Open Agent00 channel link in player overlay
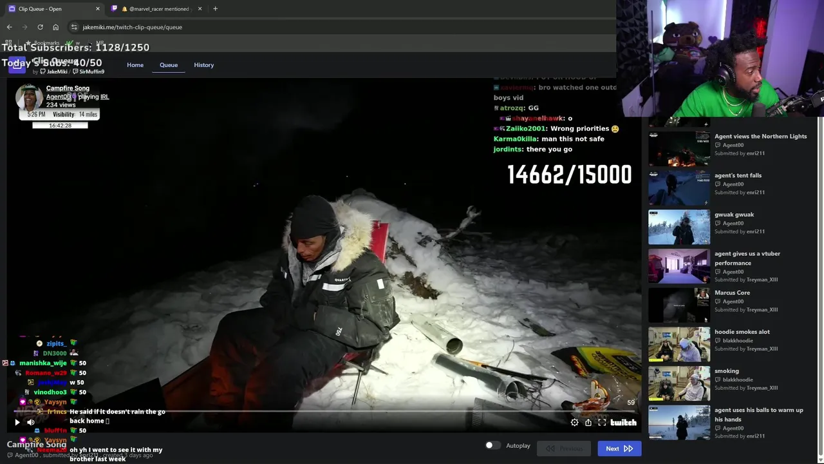This screenshot has width=824, height=464. 58,97
